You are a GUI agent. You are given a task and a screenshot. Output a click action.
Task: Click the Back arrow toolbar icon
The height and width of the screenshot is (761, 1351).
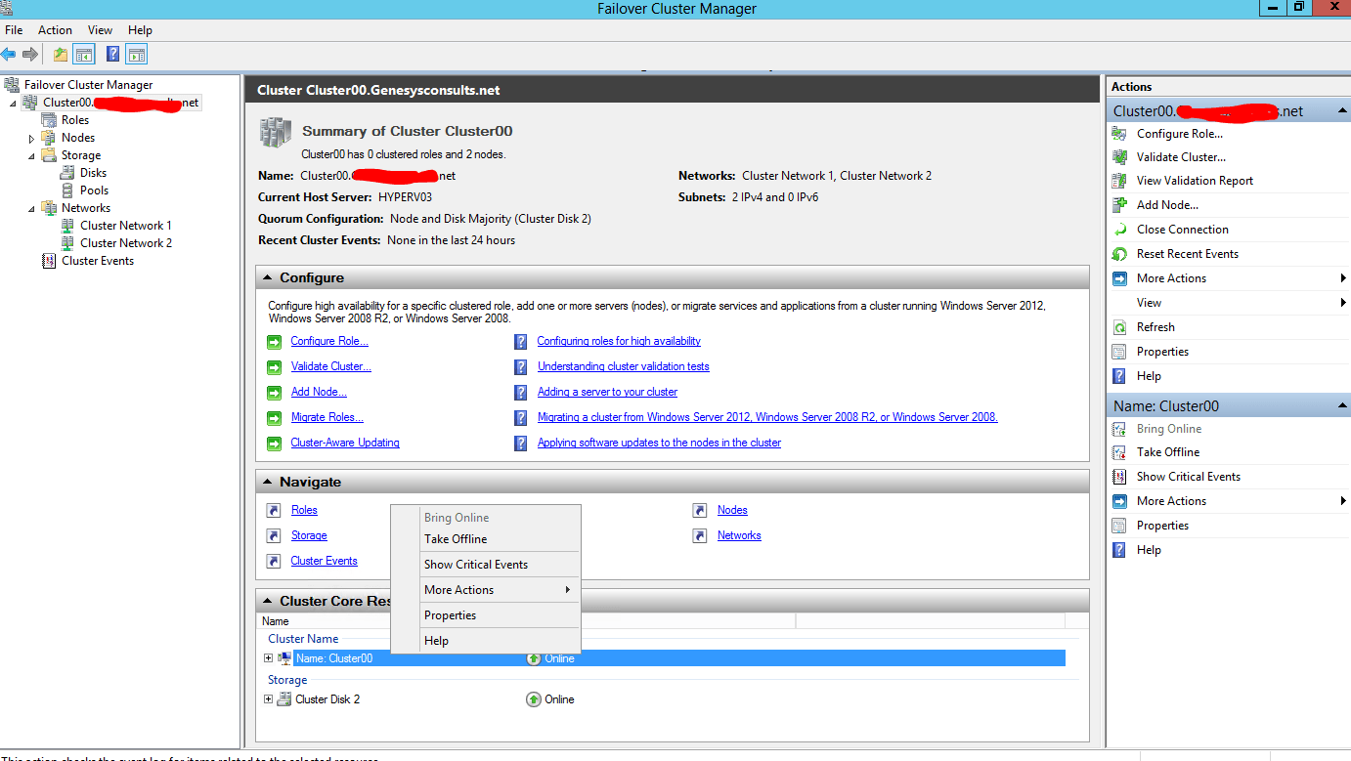[x=9, y=55]
